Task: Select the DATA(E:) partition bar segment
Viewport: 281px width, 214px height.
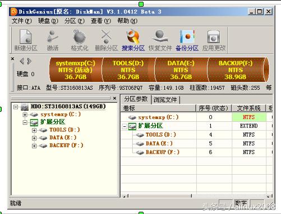Action: coord(181,70)
